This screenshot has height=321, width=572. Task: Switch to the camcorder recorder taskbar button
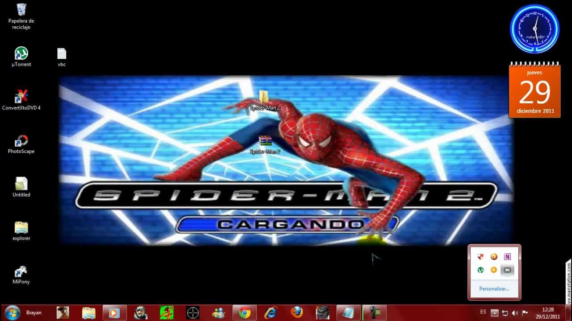point(374,313)
